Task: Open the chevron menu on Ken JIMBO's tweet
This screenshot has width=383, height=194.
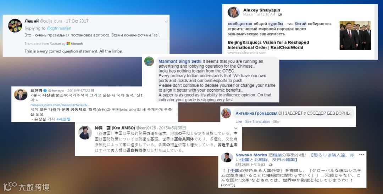Action: click(236, 128)
